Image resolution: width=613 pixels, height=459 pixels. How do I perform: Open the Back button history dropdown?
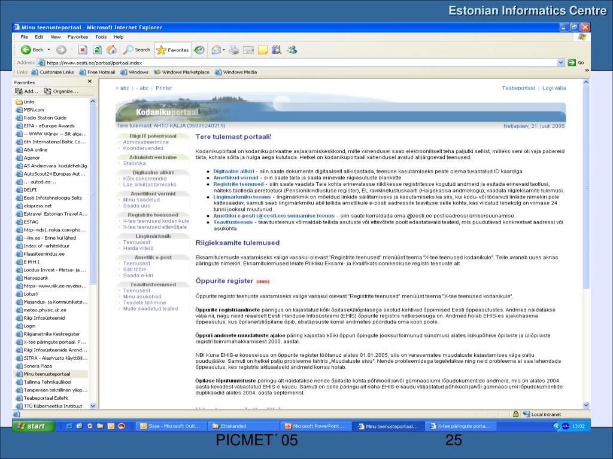[48, 50]
